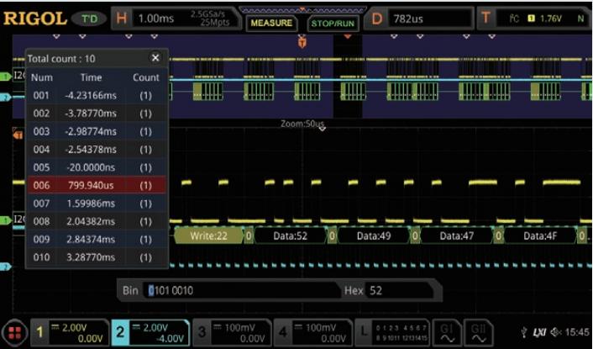
Task: Open the trigger settings showing 1.76V
Action: point(543,19)
